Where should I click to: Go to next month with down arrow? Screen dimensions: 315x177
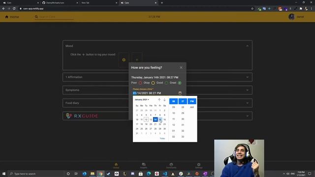pyautogui.click(x=164, y=100)
